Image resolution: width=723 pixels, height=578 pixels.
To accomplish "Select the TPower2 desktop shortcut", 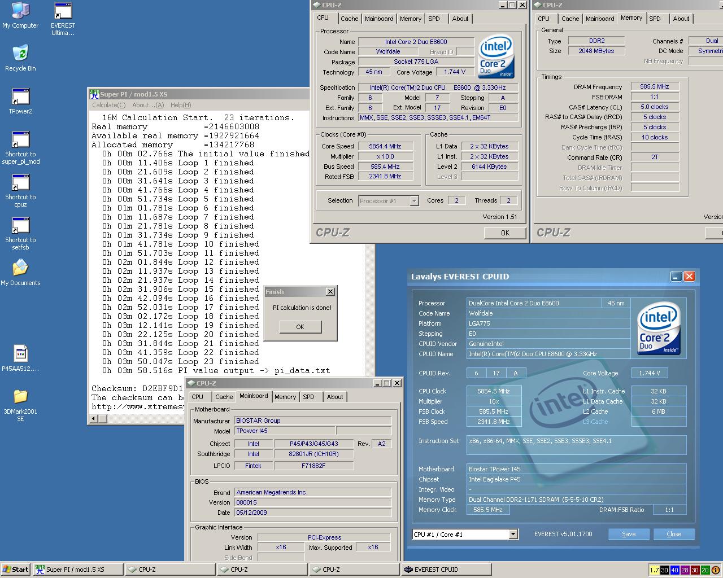I will coord(20,102).
